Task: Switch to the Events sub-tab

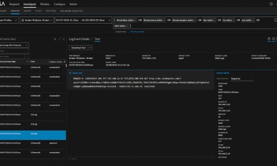Action: coord(15,11)
